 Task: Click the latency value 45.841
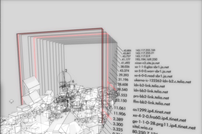(127, 53)
